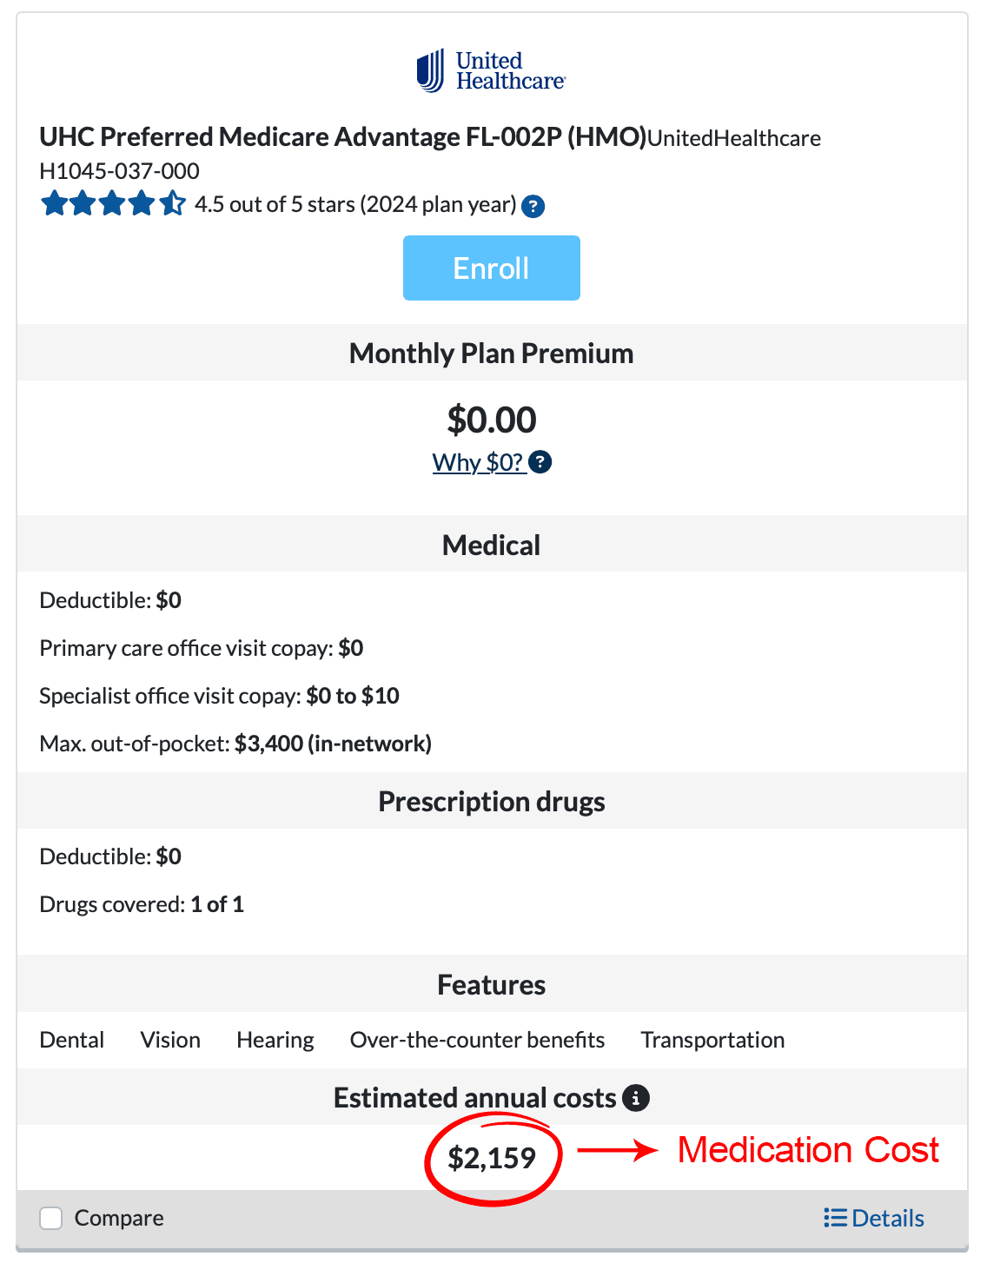Click the list icon beside Details

point(835,1218)
